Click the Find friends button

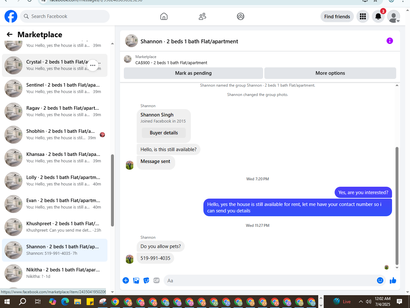337,16
